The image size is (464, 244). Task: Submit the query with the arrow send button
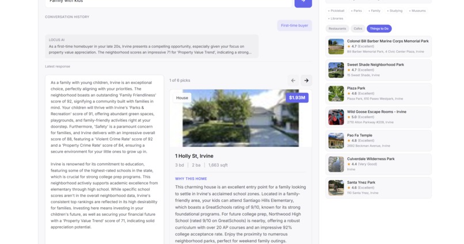pos(303,2)
